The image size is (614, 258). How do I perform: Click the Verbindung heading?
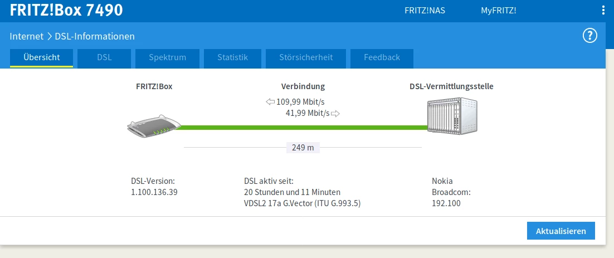tap(303, 86)
